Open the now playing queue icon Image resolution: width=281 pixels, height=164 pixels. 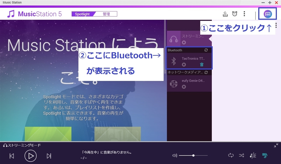(265, 155)
